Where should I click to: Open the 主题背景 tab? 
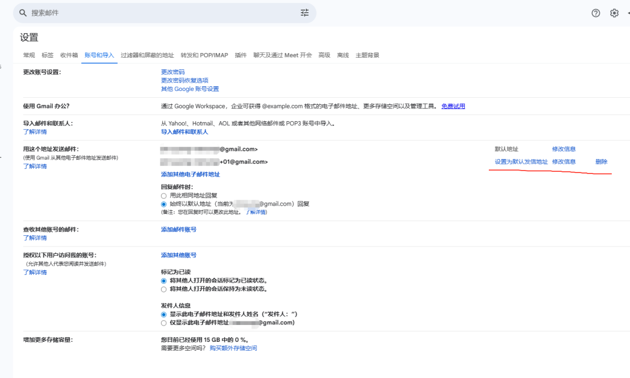(x=367, y=55)
